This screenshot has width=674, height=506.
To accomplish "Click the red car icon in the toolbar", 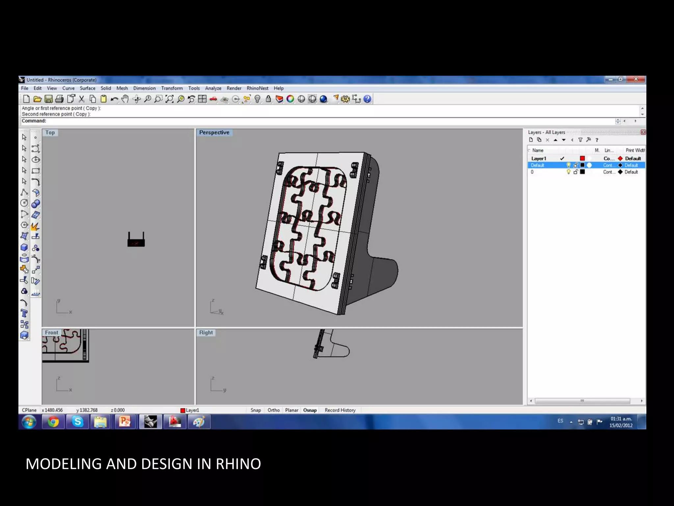I will click(x=213, y=99).
